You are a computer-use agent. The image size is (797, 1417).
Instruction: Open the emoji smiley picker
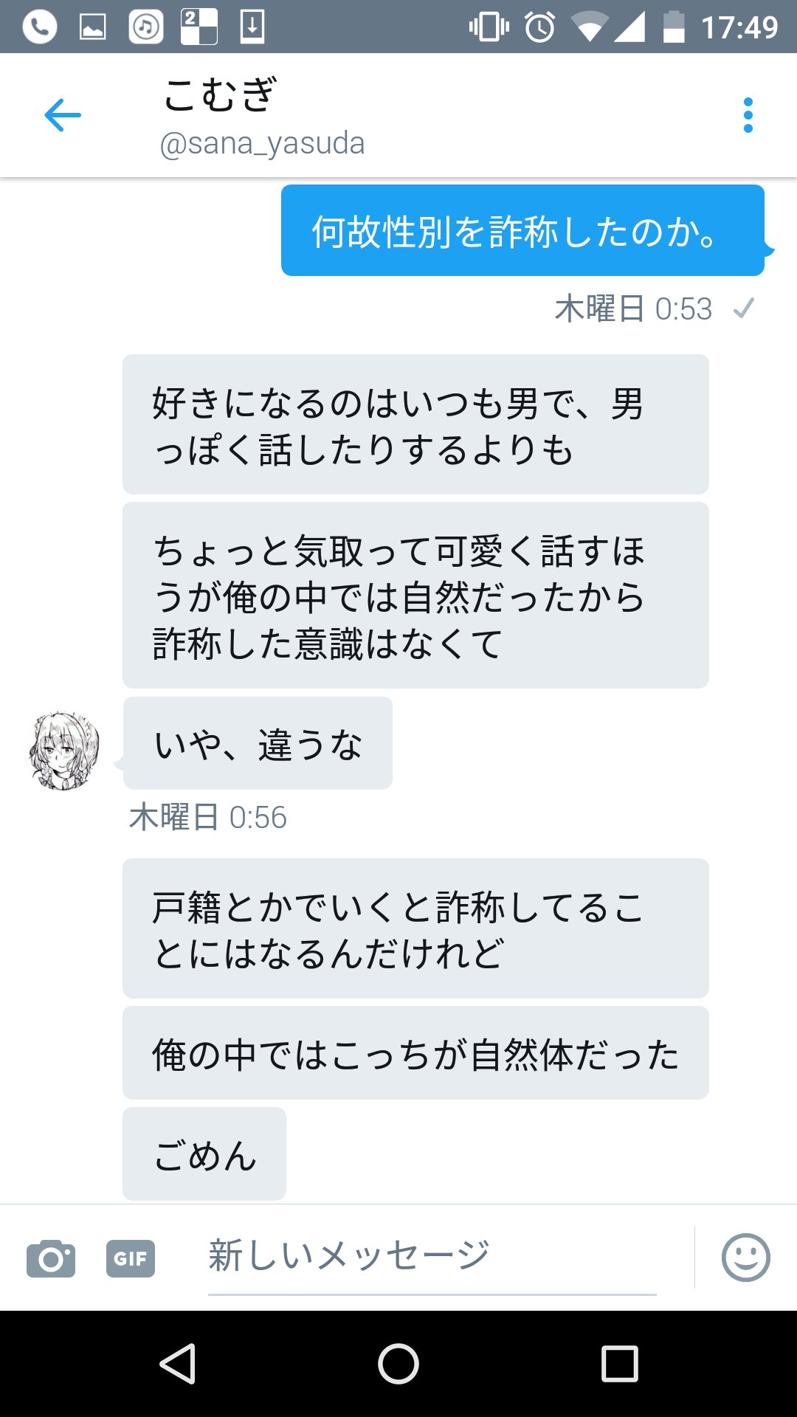coord(745,1258)
